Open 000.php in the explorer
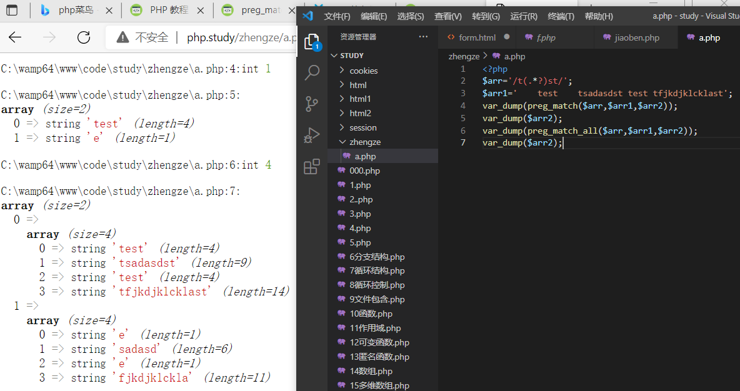 (x=382, y=171)
